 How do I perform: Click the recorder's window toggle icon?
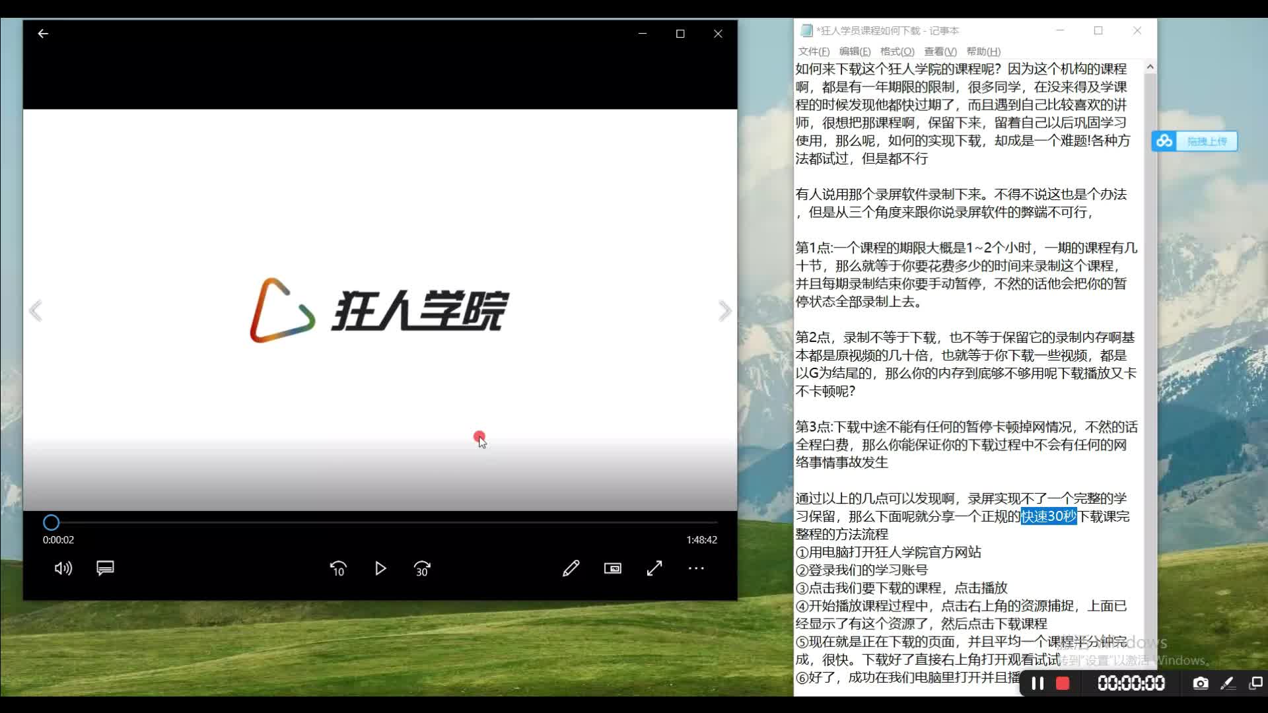(x=1255, y=684)
